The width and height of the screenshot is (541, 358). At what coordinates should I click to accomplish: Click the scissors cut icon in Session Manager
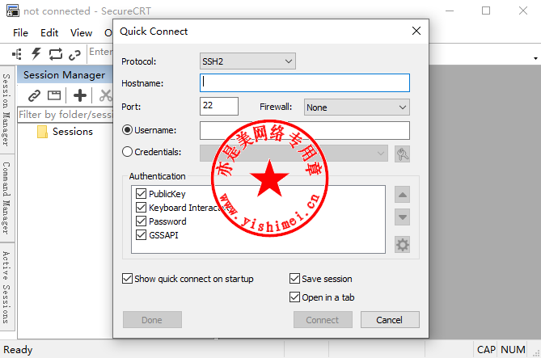coord(106,95)
